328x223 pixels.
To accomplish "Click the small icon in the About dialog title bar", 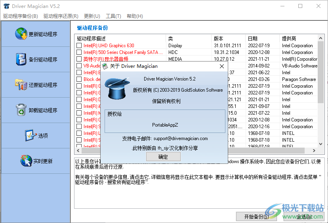I will coord(105,66).
